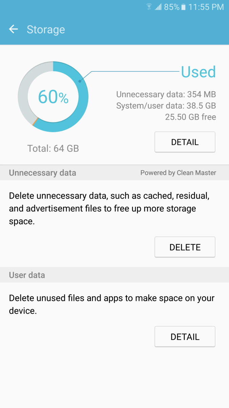
Task: Open storage DETAIL under the Used summary
Action: [x=185, y=142]
